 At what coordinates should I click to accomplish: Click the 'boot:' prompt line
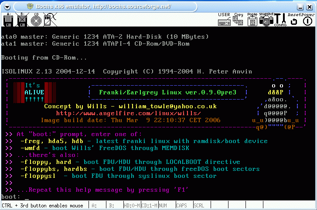point(15,197)
